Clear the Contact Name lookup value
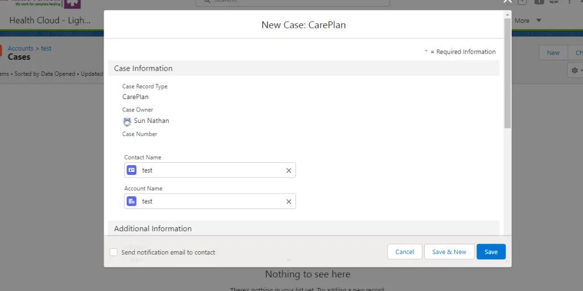This screenshot has width=583, height=291. point(289,170)
